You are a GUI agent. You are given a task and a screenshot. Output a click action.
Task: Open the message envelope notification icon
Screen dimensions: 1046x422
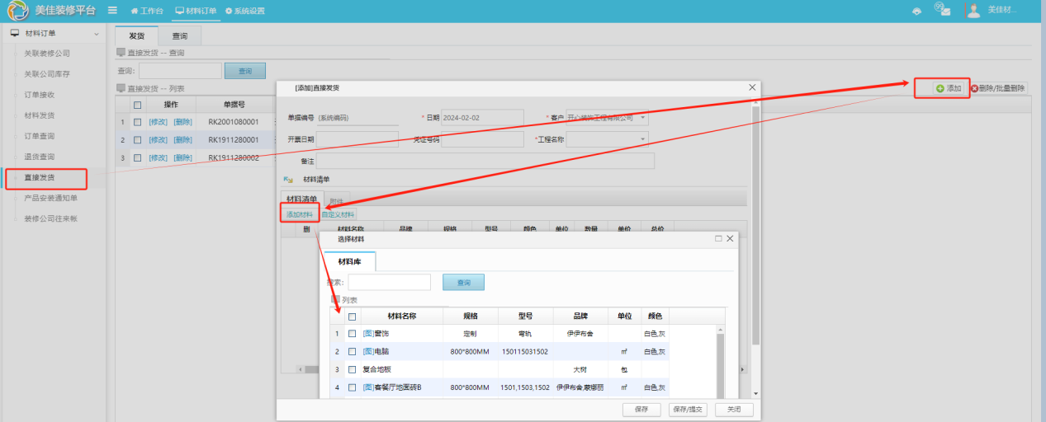(x=942, y=9)
